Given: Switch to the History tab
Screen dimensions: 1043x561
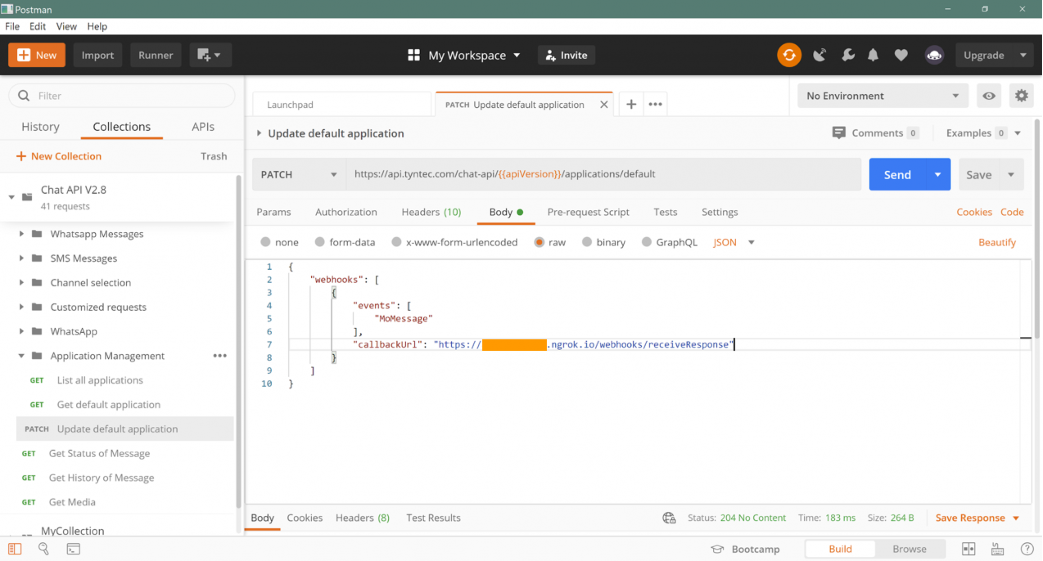Looking at the screenshot, I should tap(40, 127).
